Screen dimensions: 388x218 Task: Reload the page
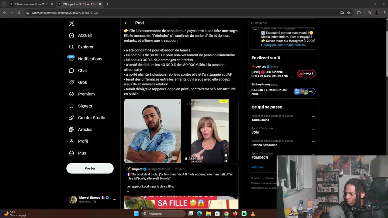pos(19,13)
